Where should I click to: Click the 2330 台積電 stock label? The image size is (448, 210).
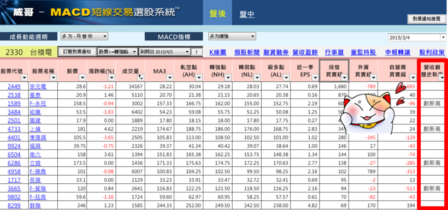(x=28, y=52)
